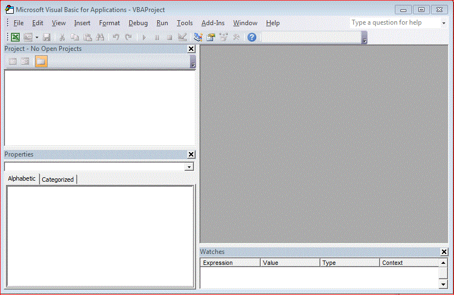Screen dimensions: 454x295
Task: Click the Insert UserForm toolbar icon
Action: 28,37
